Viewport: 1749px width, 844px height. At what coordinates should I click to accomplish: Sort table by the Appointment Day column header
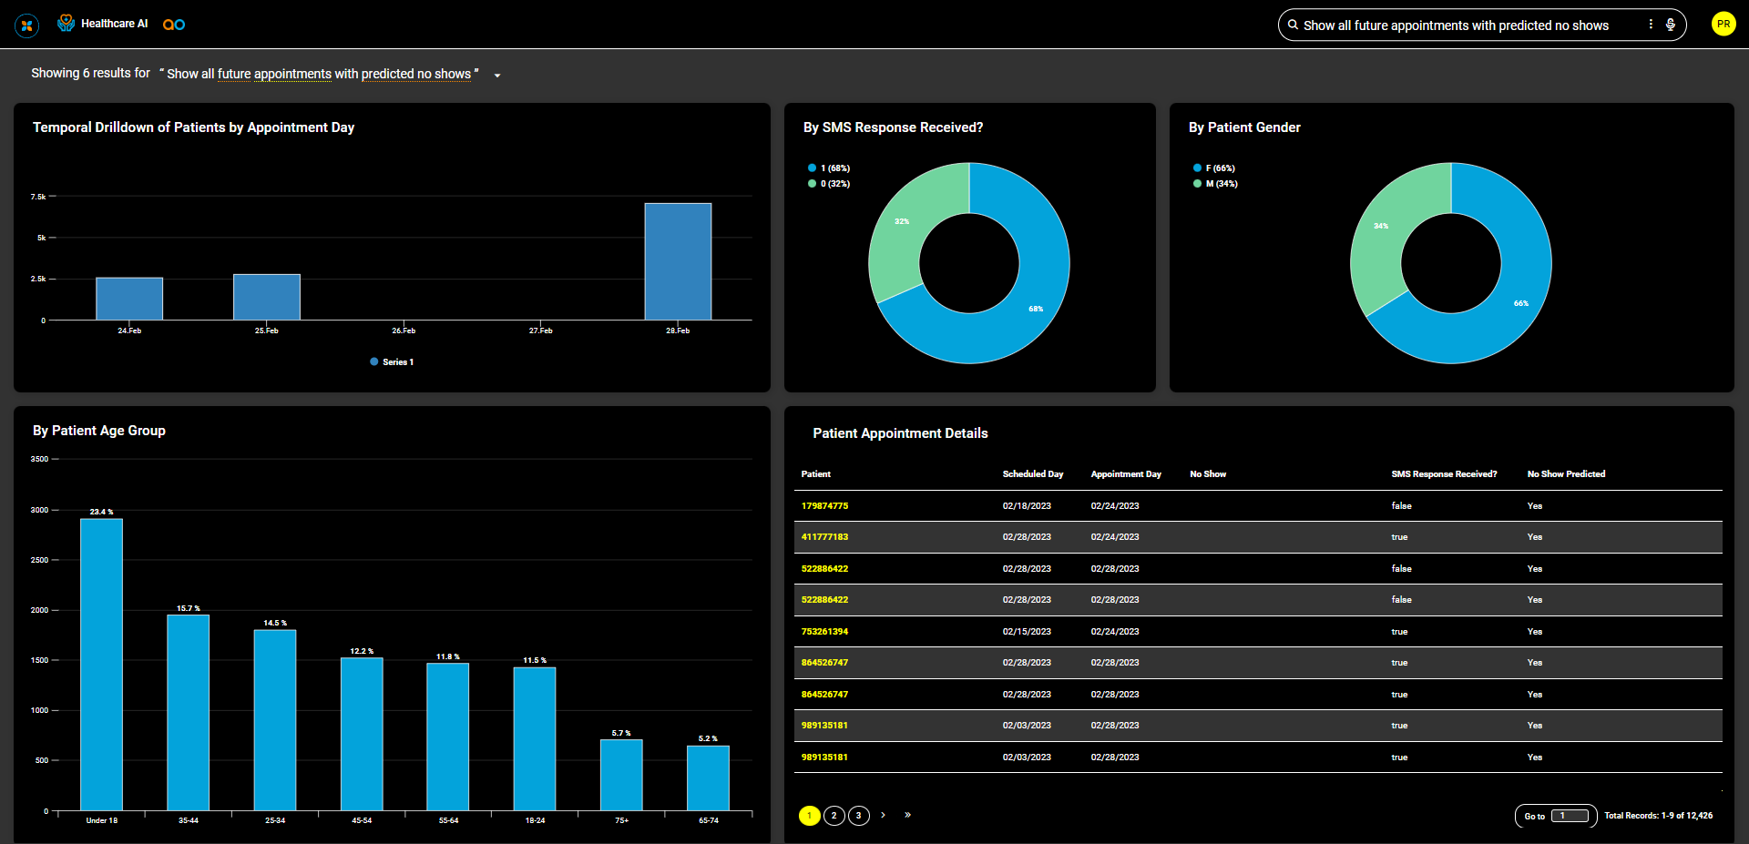coord(1126,474)
